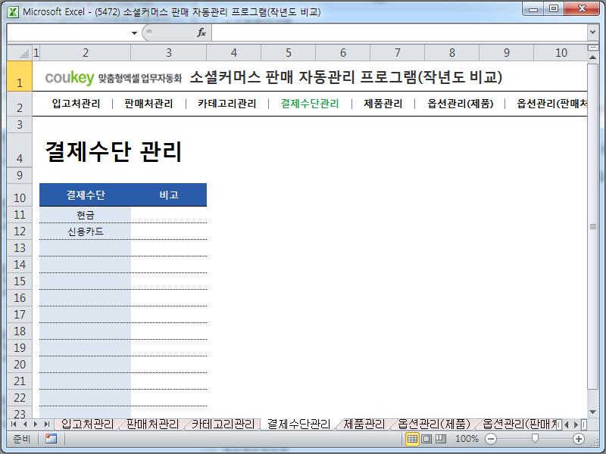Click the horizontal scroll left arrow
Viewport: 606px width, 454px height.
coord(567,424)
